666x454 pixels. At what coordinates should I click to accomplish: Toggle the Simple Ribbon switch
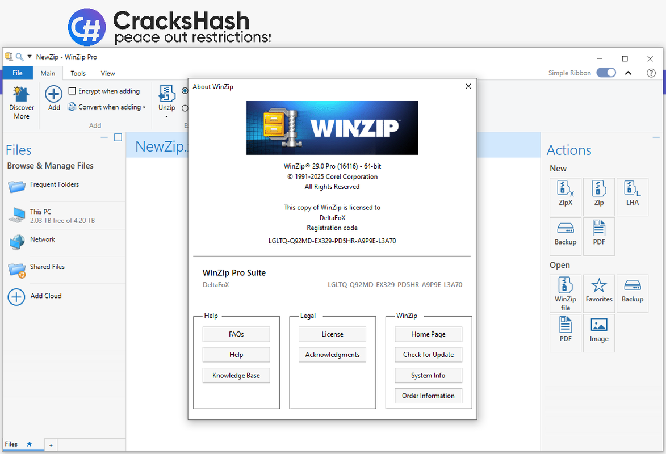pos(606,73)
